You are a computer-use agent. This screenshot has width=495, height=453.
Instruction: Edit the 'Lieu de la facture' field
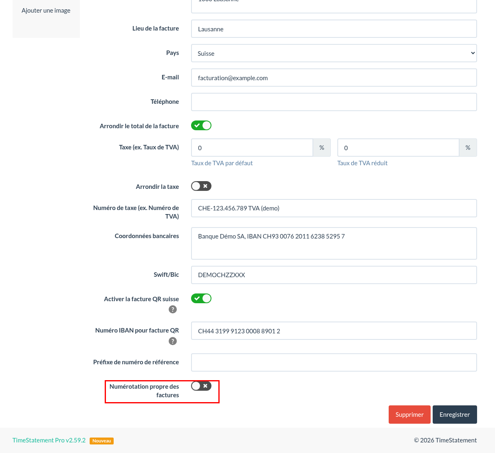(334, 29)
